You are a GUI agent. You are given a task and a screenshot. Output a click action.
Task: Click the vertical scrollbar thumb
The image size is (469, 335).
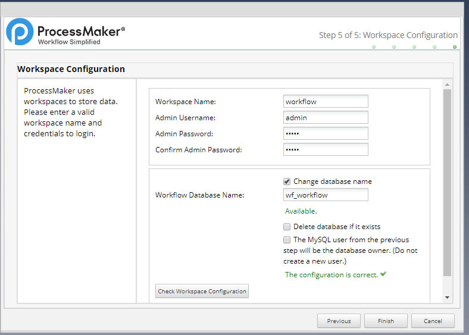(447, 183)
